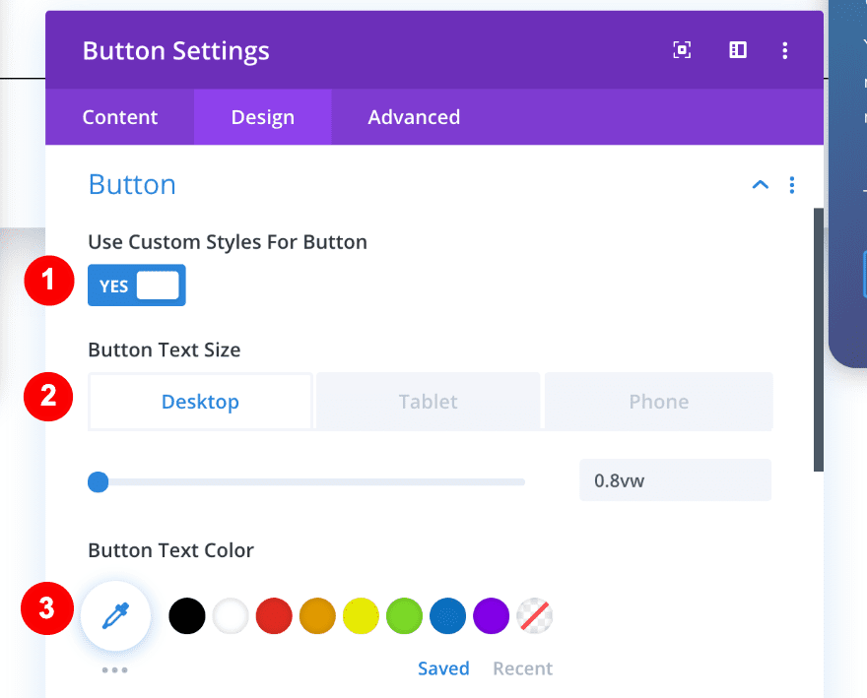
Task: Select the Tablet view for text size
Action: click(428, 401)
